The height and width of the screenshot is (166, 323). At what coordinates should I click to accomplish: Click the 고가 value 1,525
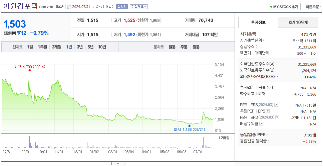click(129, 21)
